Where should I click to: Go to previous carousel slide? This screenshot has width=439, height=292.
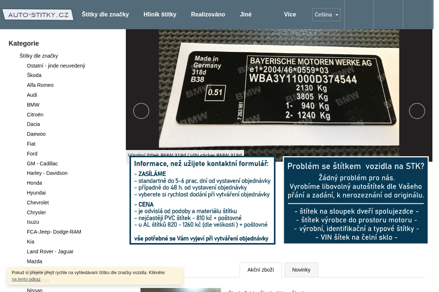coord(141,111)
